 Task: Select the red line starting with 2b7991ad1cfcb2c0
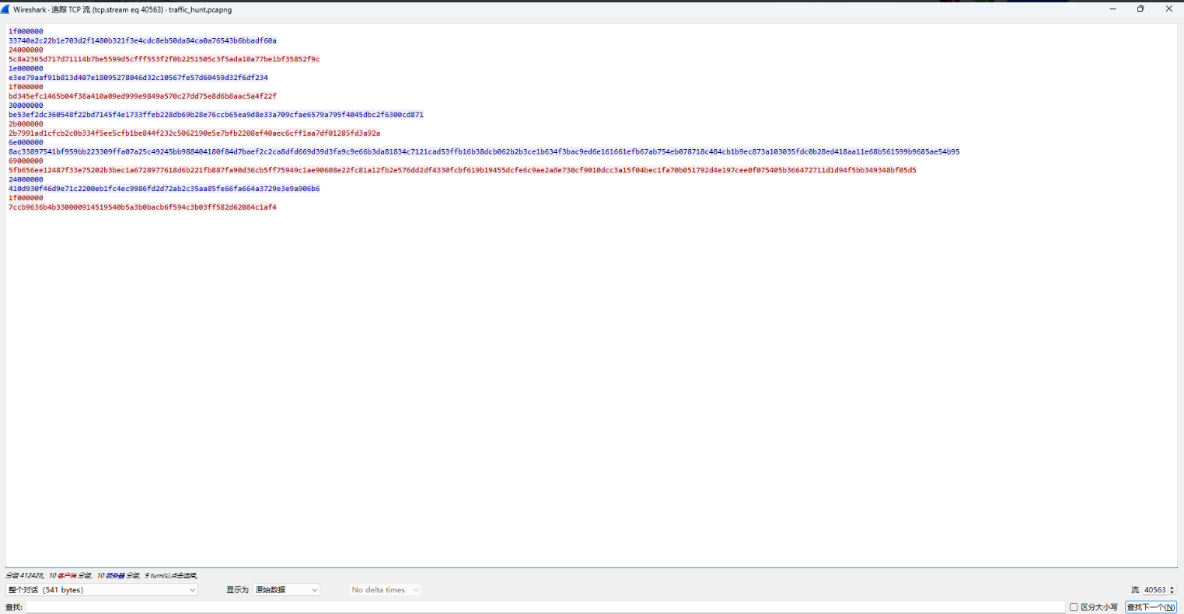194,134
